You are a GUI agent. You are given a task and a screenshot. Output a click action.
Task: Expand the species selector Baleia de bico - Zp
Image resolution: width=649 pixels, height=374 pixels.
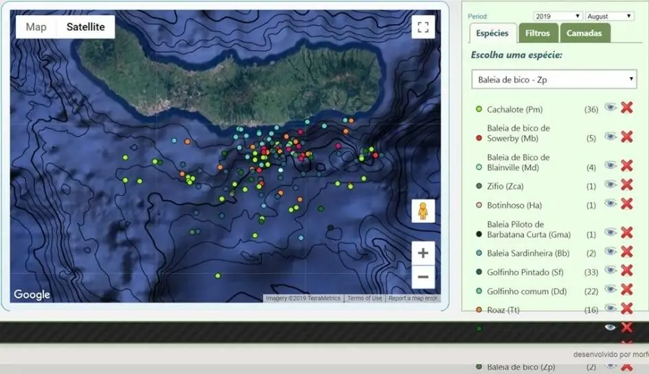[554, 80]
